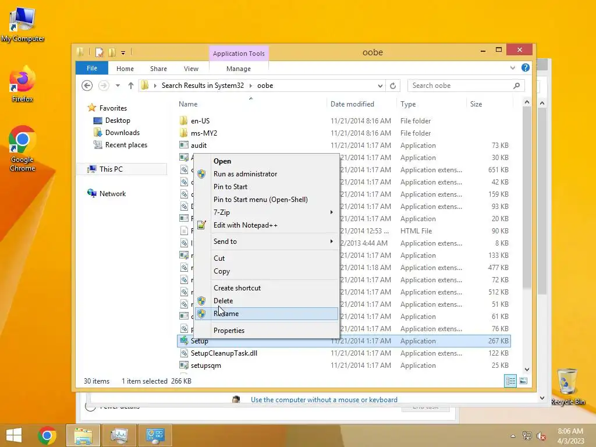The height and width of the screenshot is (447, 596).
Task: Select the Setup application row
Action: pyautogui.click(x=343, y=341)
